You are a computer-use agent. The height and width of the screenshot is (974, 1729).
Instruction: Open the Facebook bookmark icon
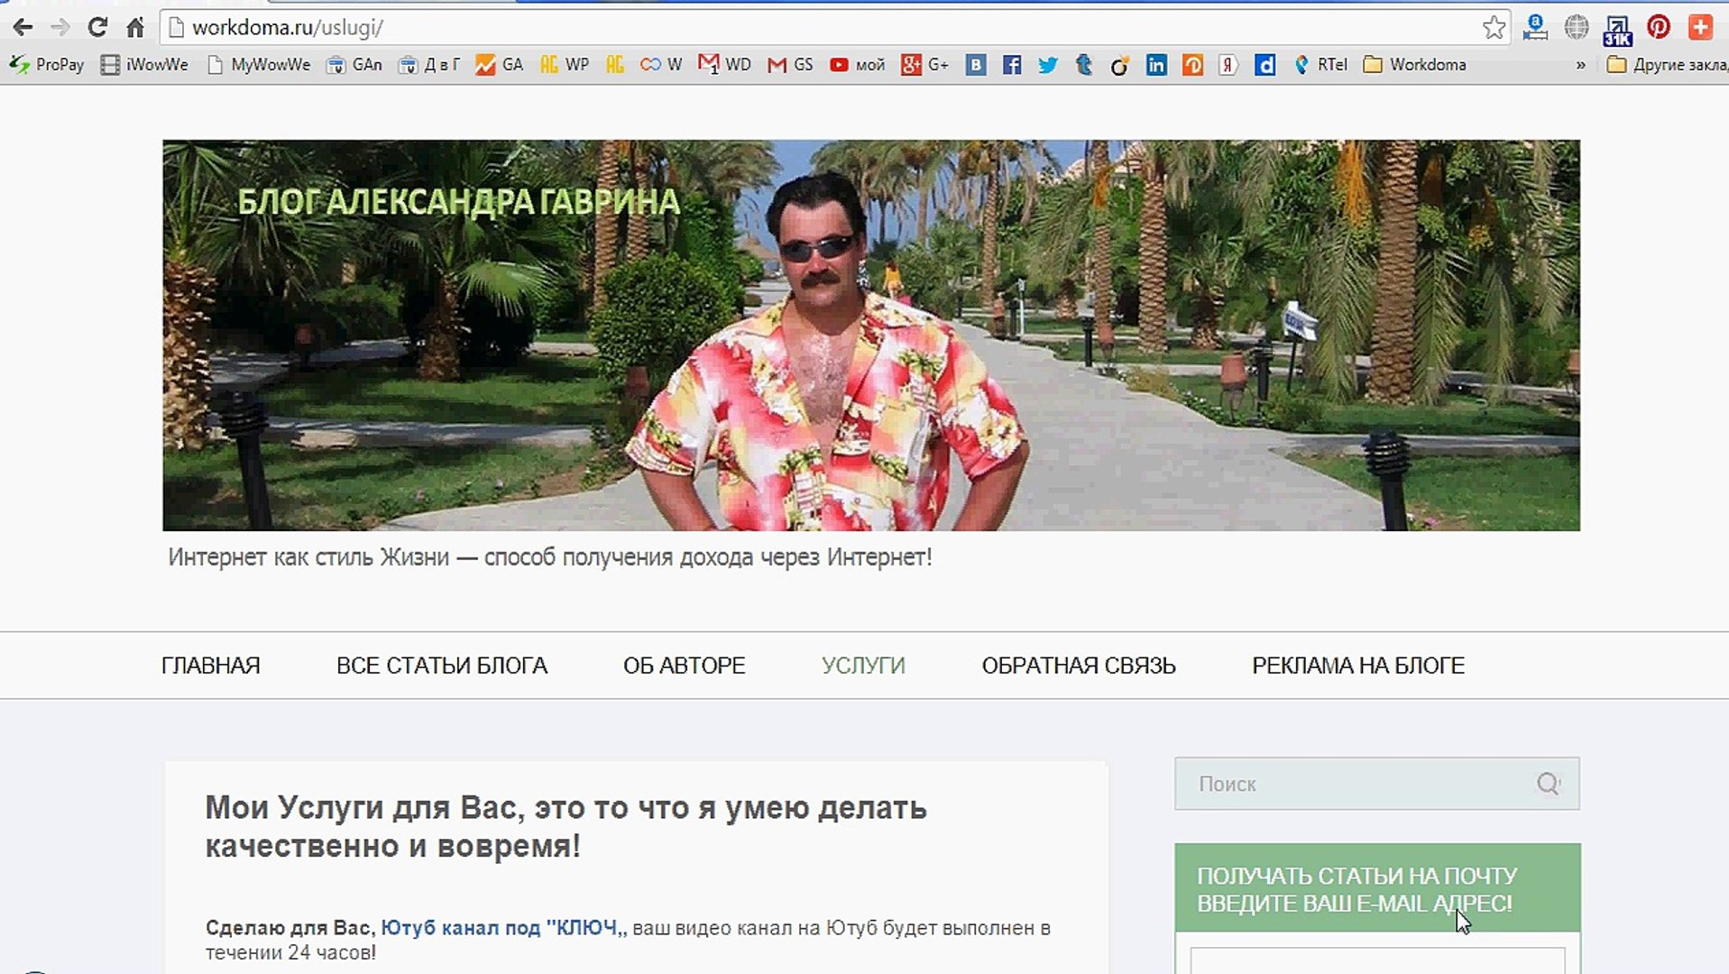1012,65
